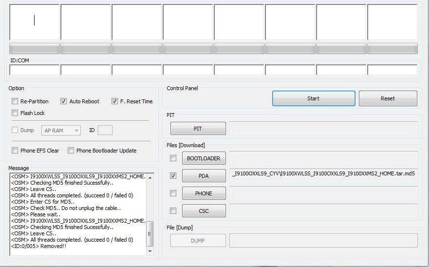Enable the Re-Partition checkbox
The image size is (429, 267).
click(x=15, y=101)
